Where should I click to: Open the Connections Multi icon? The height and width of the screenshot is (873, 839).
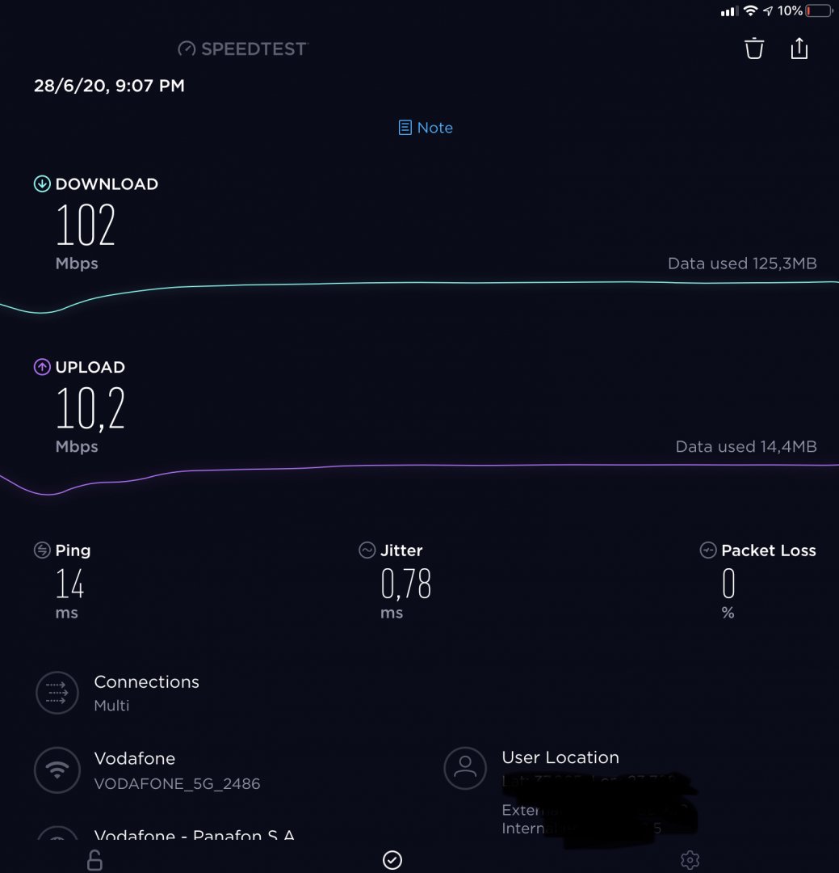[57, 693]
